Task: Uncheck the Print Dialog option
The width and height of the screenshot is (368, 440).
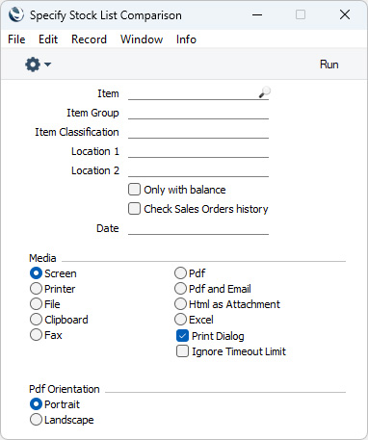Action: click(x=182, y=336)
